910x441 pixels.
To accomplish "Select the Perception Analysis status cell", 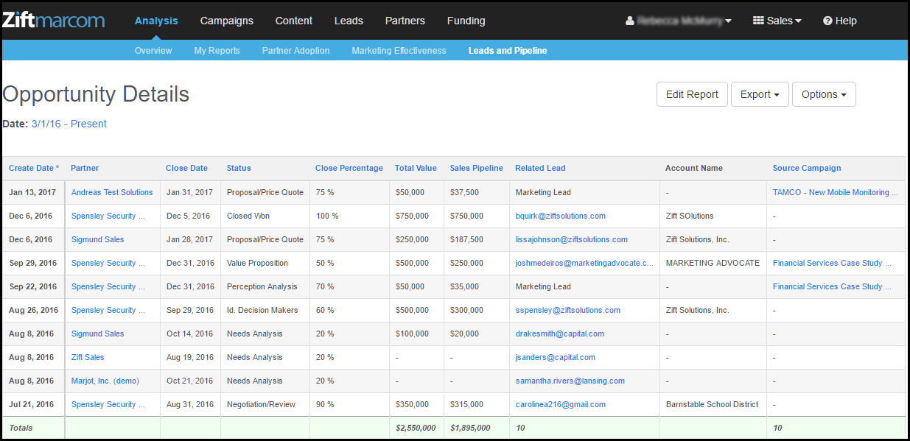I will coord(265,286).
